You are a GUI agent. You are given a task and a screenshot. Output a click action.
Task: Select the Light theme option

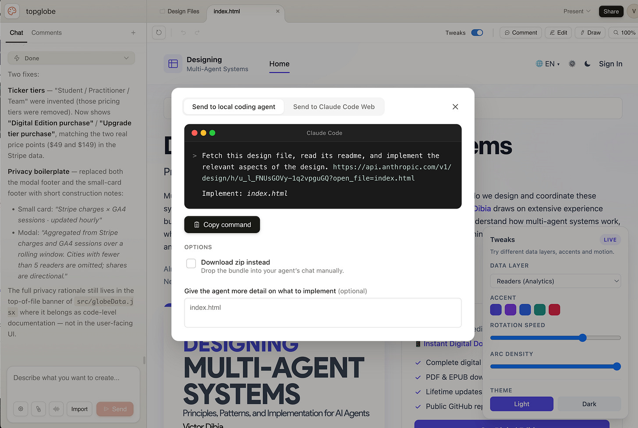pos(521,404)
